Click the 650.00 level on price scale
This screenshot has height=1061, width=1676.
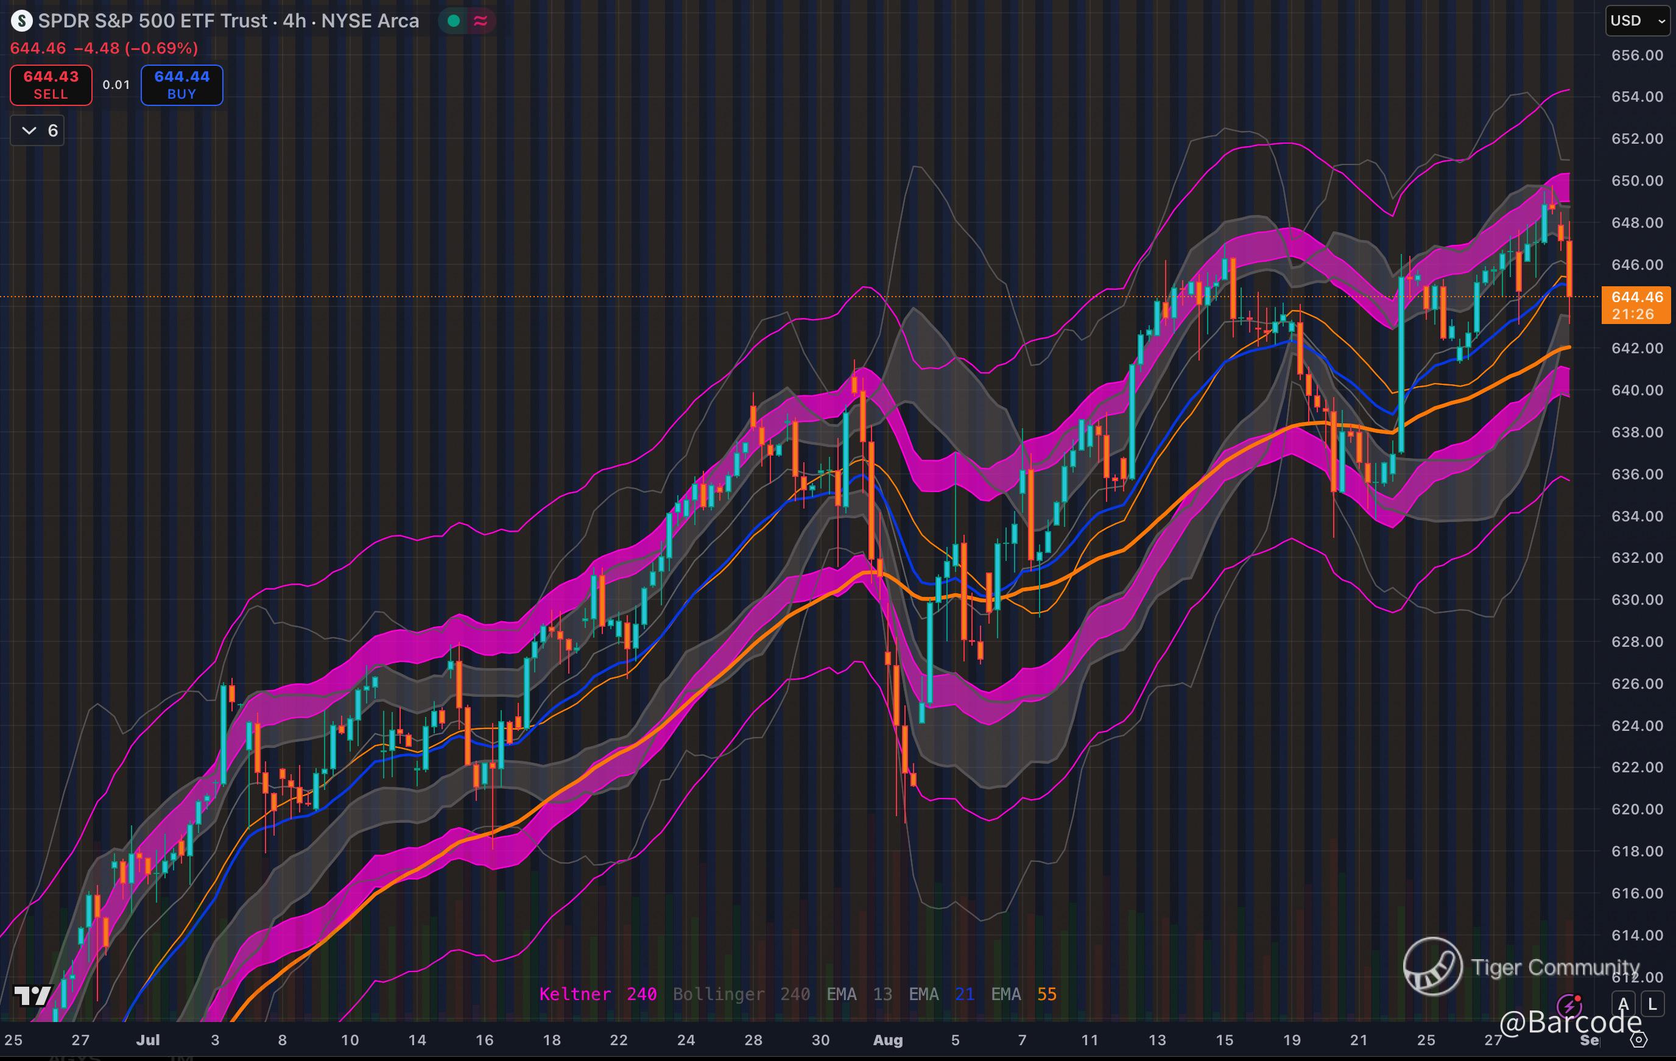click(x=1637, y=181)
